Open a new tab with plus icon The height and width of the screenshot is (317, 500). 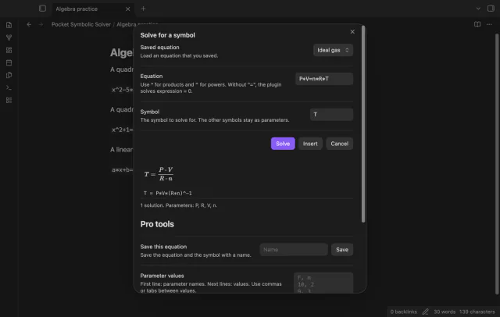click(x=143, y=9)
